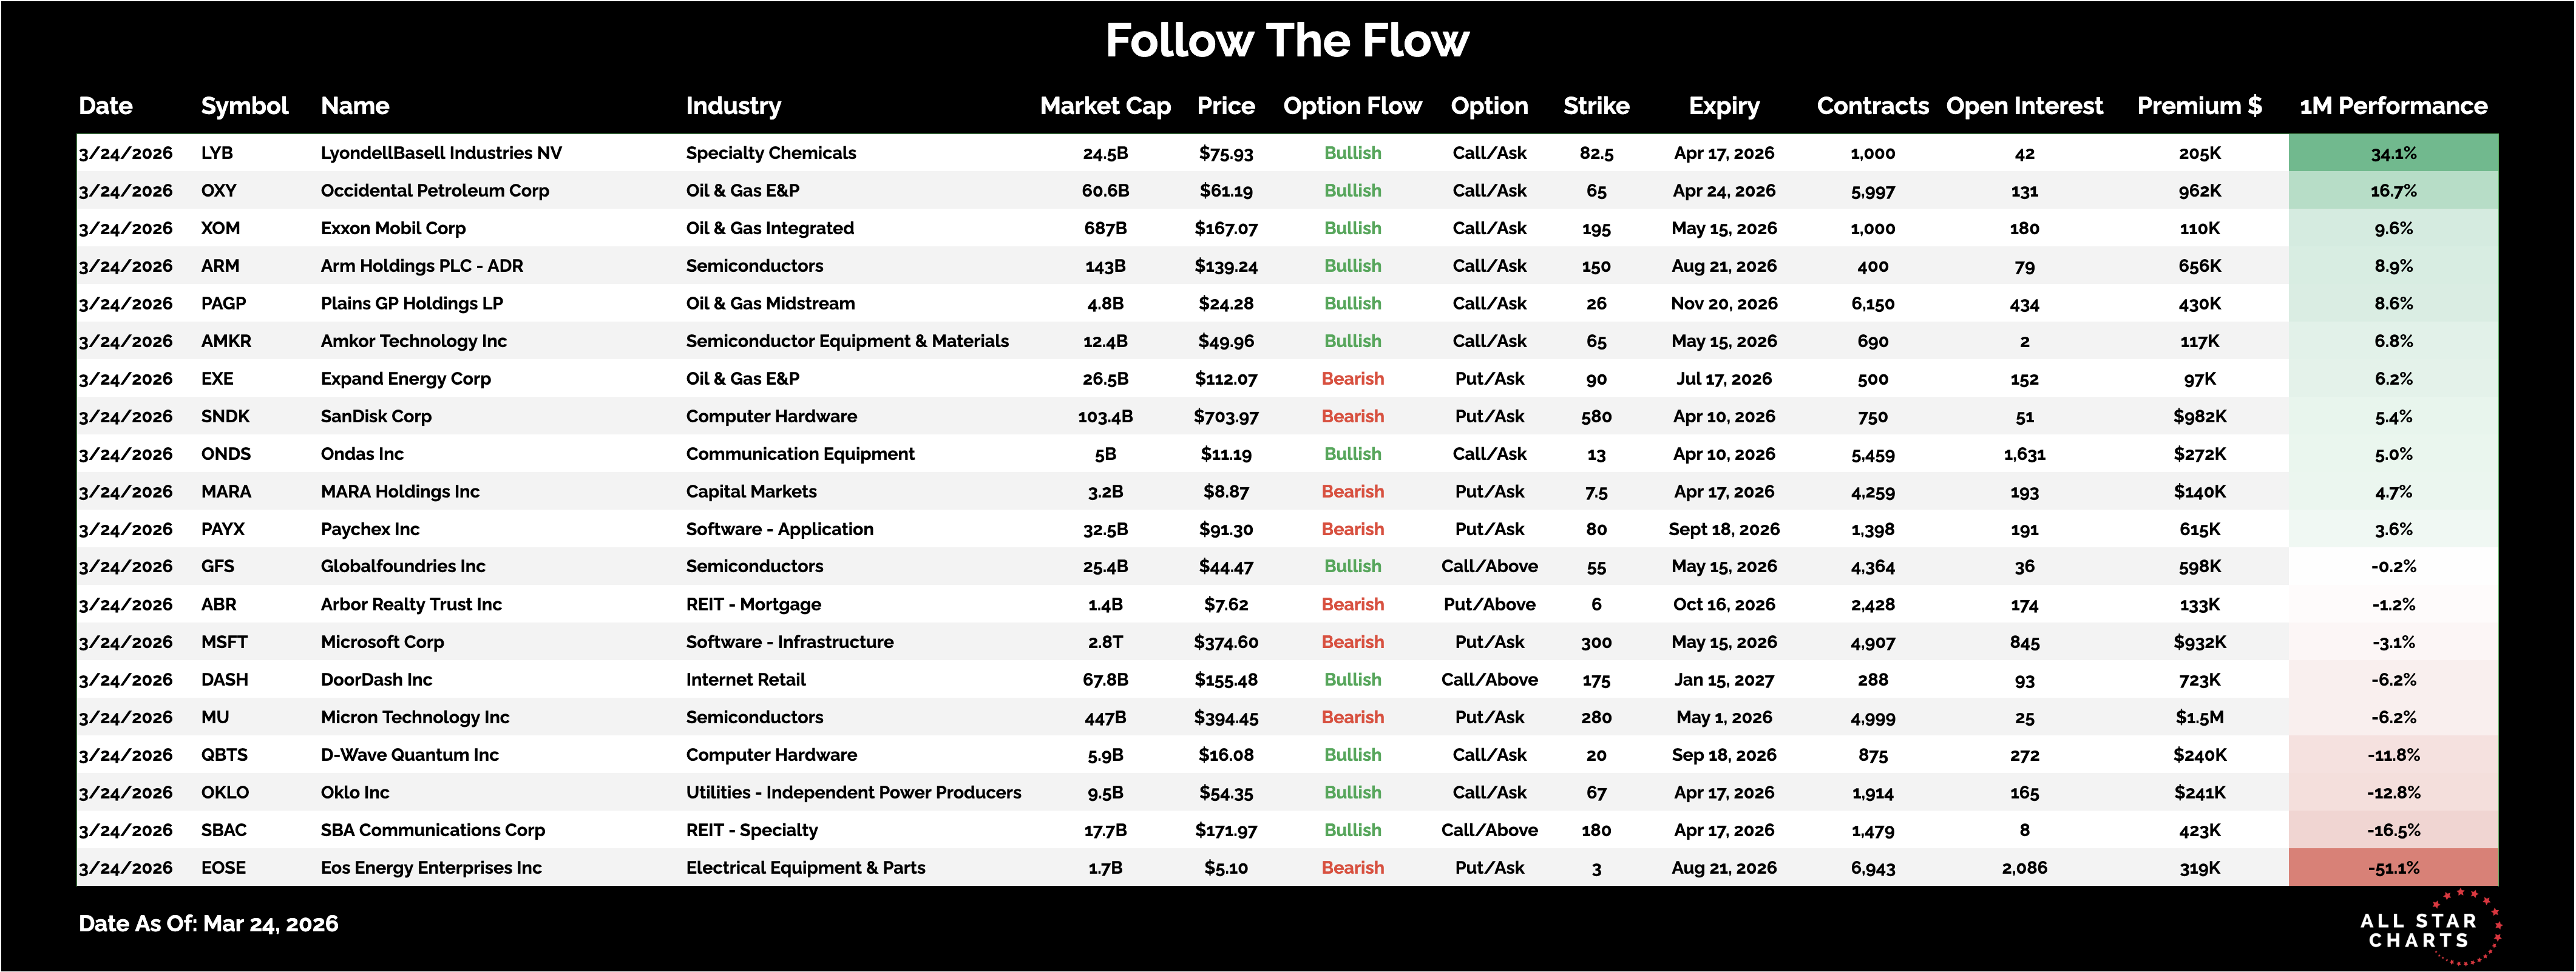
Task: Click the LYB 34.1% performance cell
Action: (x=2393, y=153)
